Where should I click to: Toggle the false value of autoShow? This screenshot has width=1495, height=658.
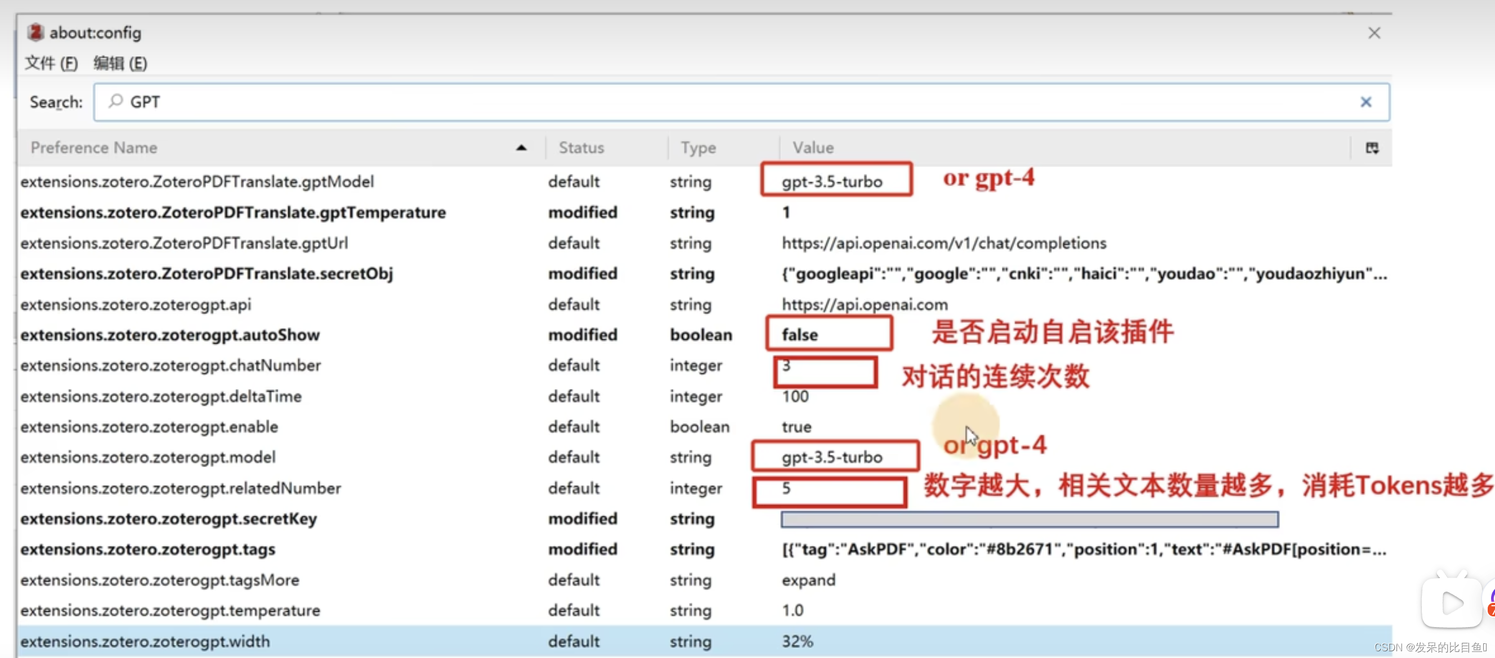tap(799, 335)
